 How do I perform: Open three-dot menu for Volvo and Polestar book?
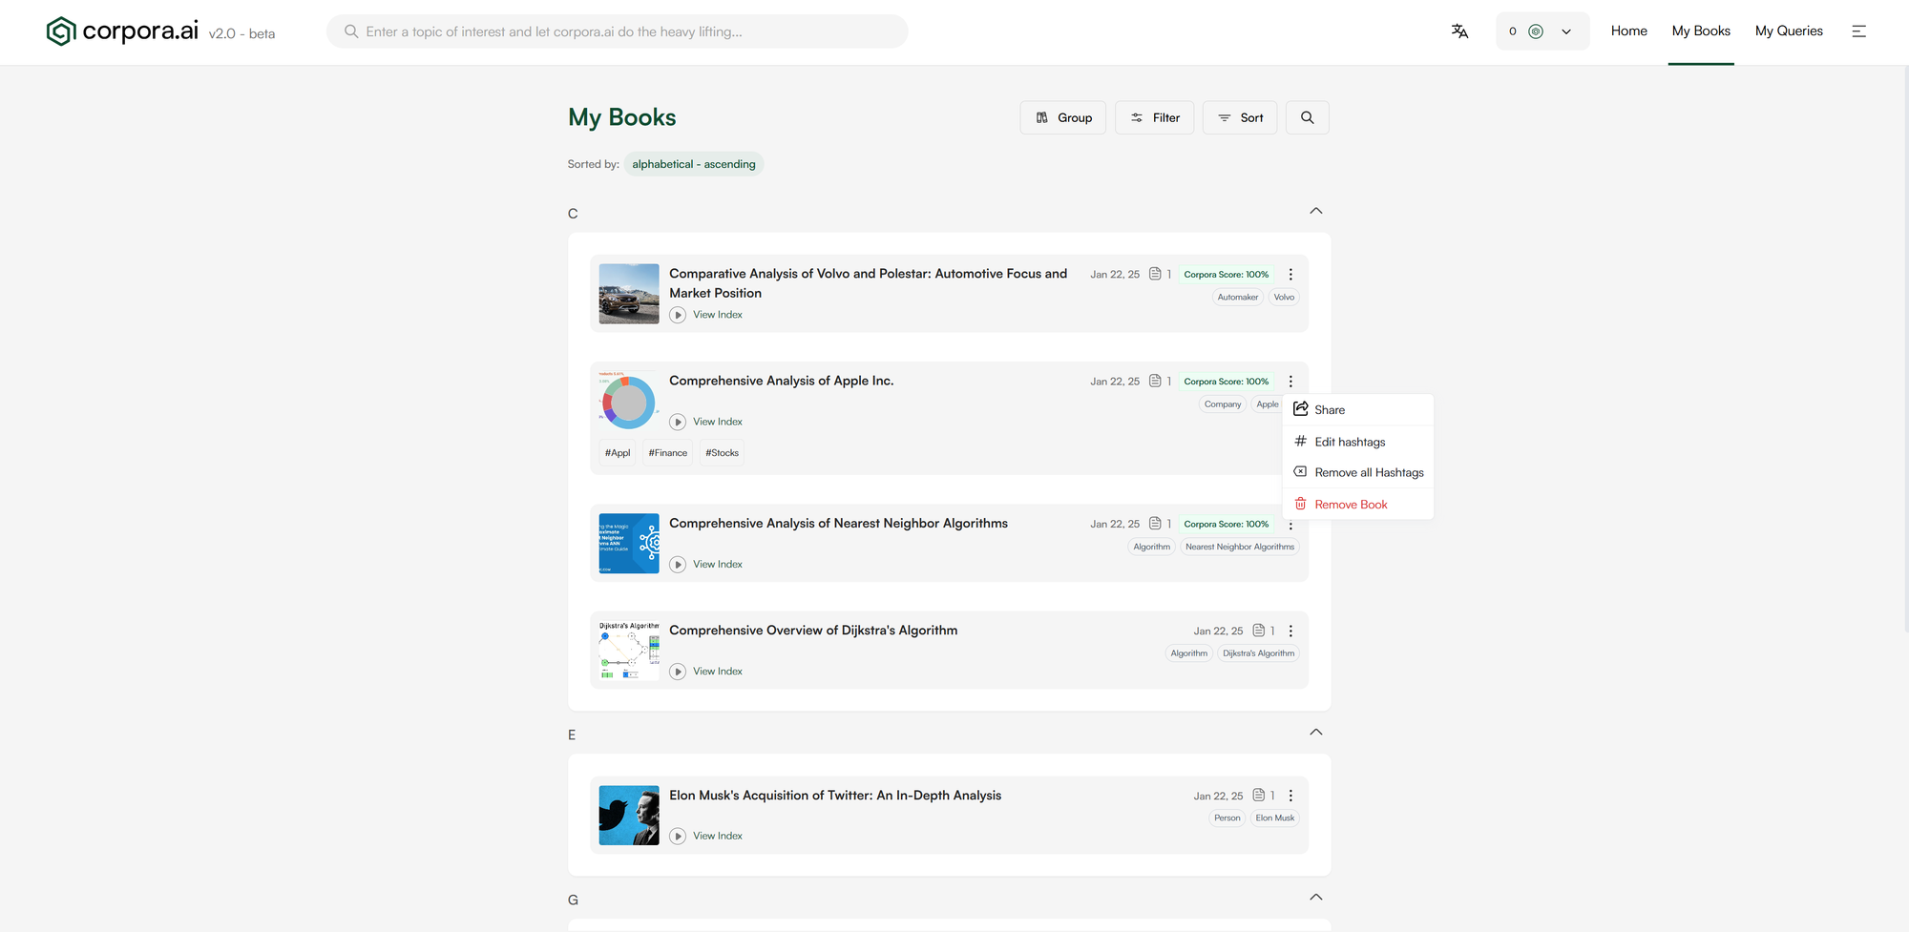[x=1290, y=275]
